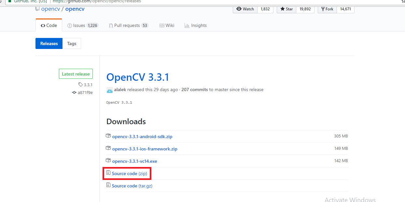This screenshot has height=202, width=405.
Task: Click the tag icon beside 3.3.1
Action: tap(80, 85)
